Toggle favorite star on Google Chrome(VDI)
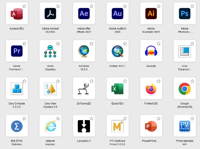Image resolution: width=200 pixels, height=149 pixels. pos(192,81)
